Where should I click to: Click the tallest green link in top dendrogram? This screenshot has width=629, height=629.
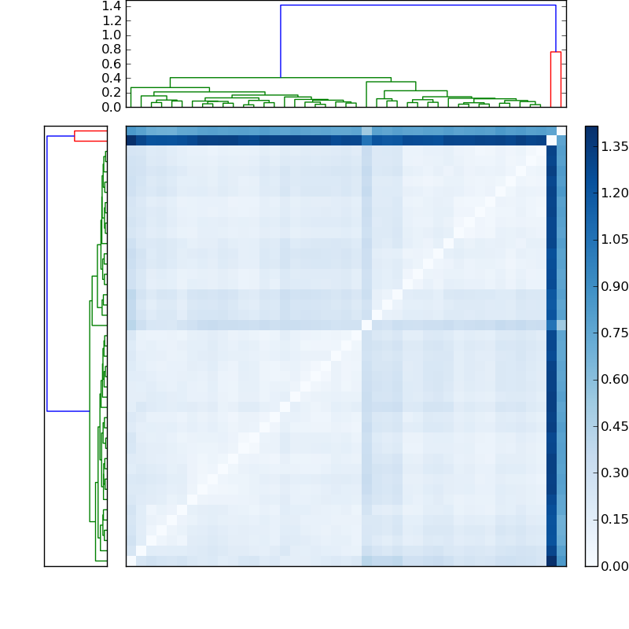(x=280, y=78)
